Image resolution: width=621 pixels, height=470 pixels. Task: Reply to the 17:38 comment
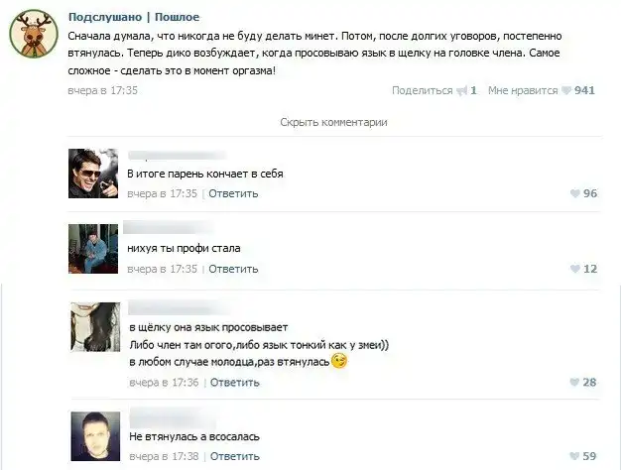coord(235,456)
